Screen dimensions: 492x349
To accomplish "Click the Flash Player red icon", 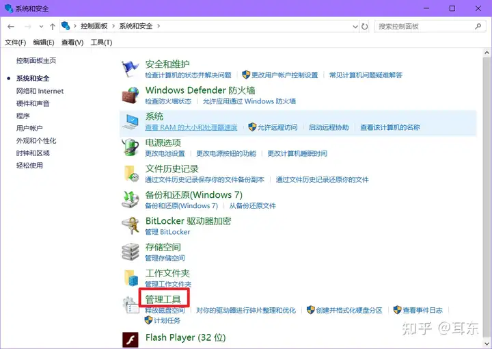I will tap(130, 339).
